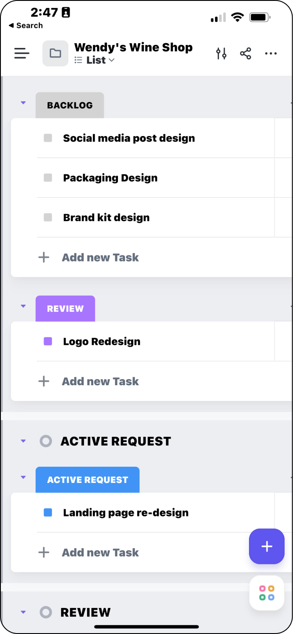293x634 pixels.
Task: Collapse the ACTIVE REQUEST list section heading
Action: [x=23, y=441]
